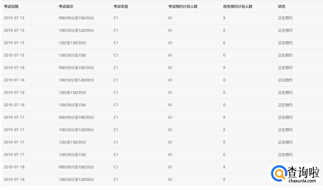The width and height of the screenshot is (323, 190).
Task: Click the date of 2019-07-17 13时30分至15时 row
Action: click(14, 155)
